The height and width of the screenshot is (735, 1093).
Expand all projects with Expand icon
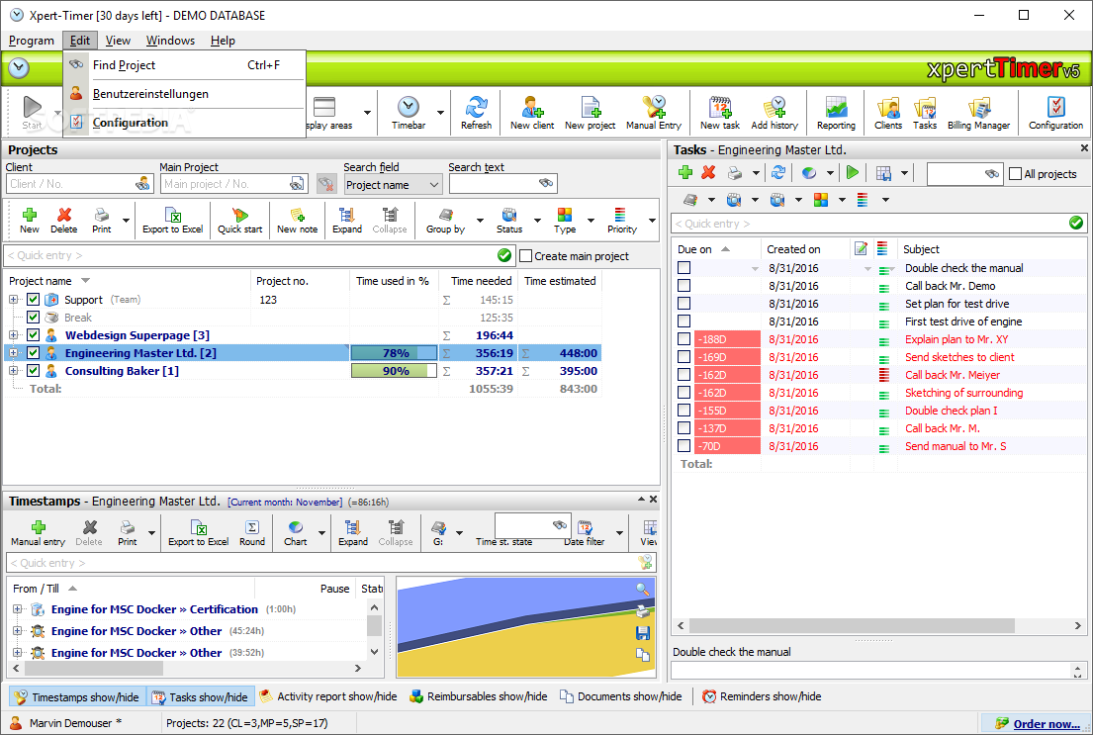(x=347, y=221)
